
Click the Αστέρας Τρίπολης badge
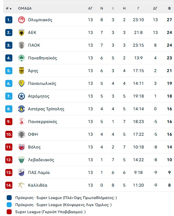(22, 109)
